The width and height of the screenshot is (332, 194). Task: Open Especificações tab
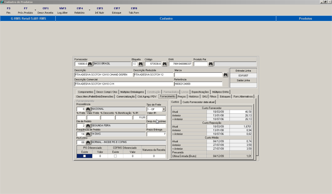coord(200,92)
